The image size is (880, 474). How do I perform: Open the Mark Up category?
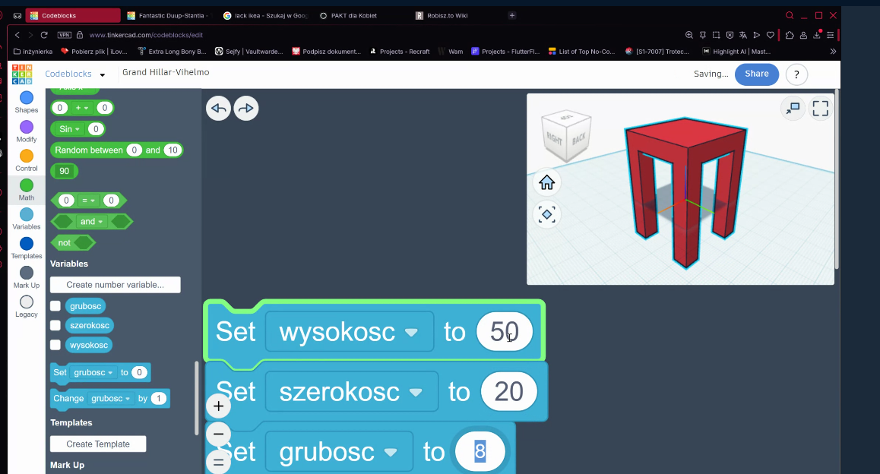(27, 278)
